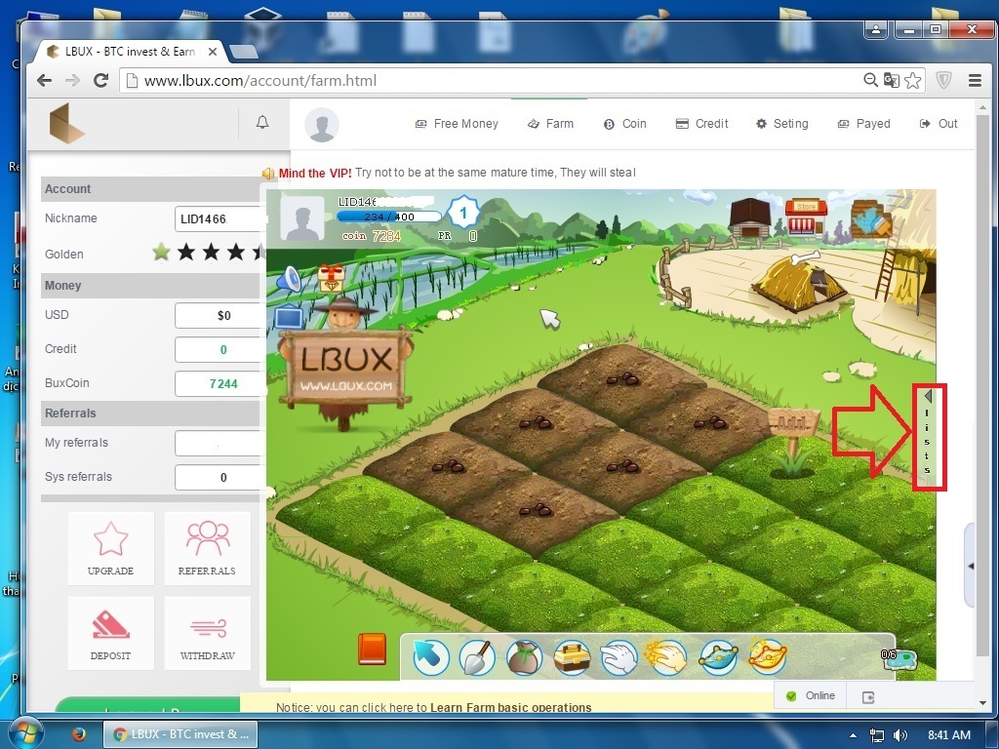Click the straw doghouse with bone

800,282
